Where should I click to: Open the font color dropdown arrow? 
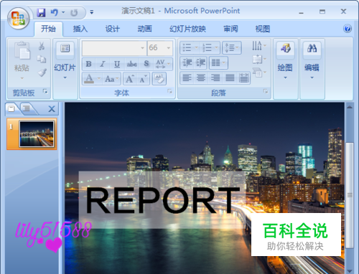(98, 78)
